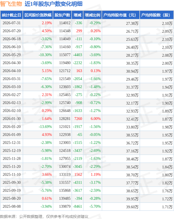Click the 区间股价涨跌幅 column header
Screen dimensions: 174x219
[x=38, y=15]
